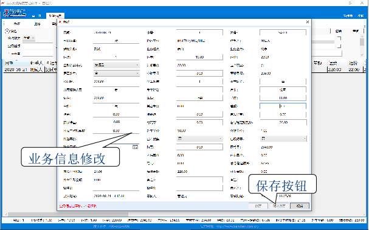
Task: Expand the second dropdown in the dialog's left column
Action: click(x=116, y=73)
